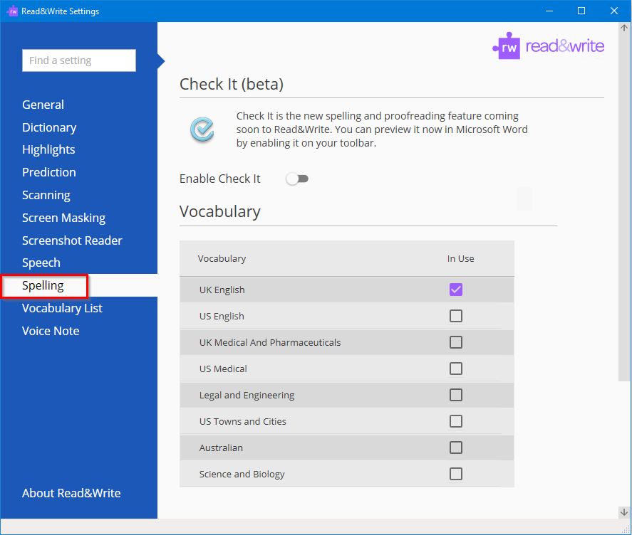Screen dimensions: 632x535
Task: Click the Check It (beta) heading
Action: (232, 84)
